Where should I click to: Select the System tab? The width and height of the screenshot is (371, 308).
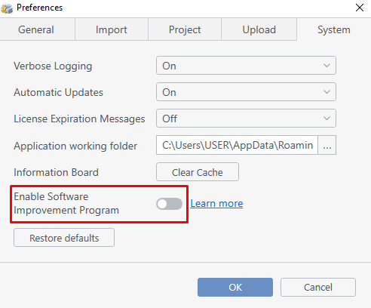334,29
